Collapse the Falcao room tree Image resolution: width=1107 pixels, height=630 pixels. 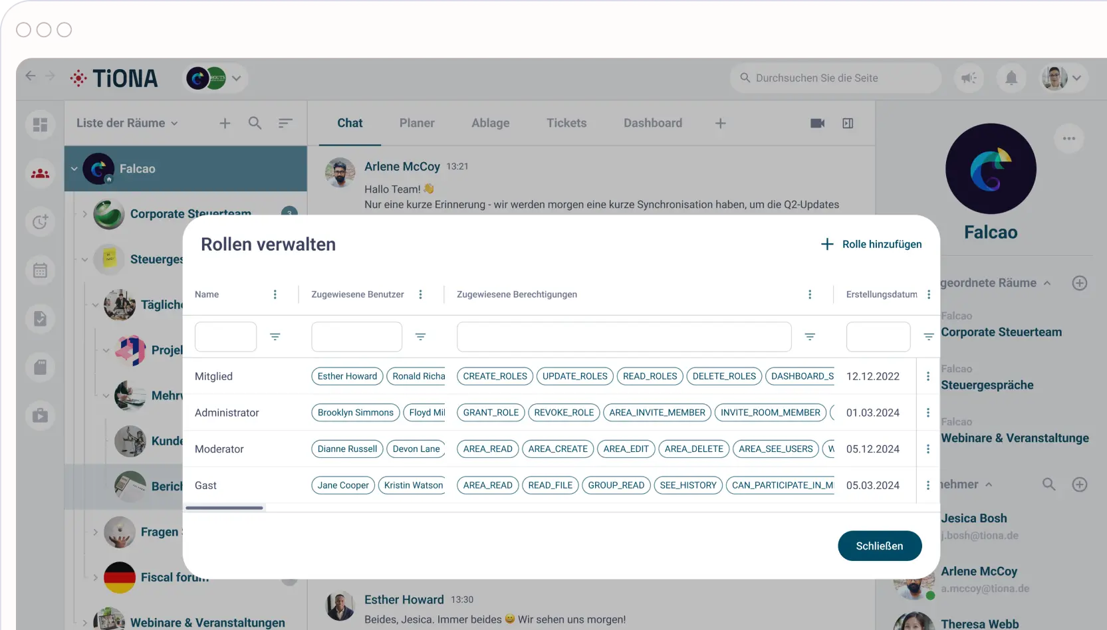pyautogui.click(x=74, y=169)
